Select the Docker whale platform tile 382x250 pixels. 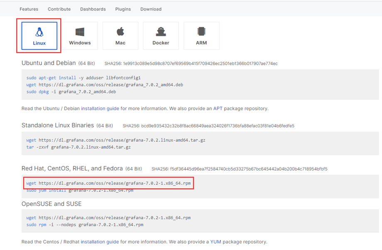(161, 36)
